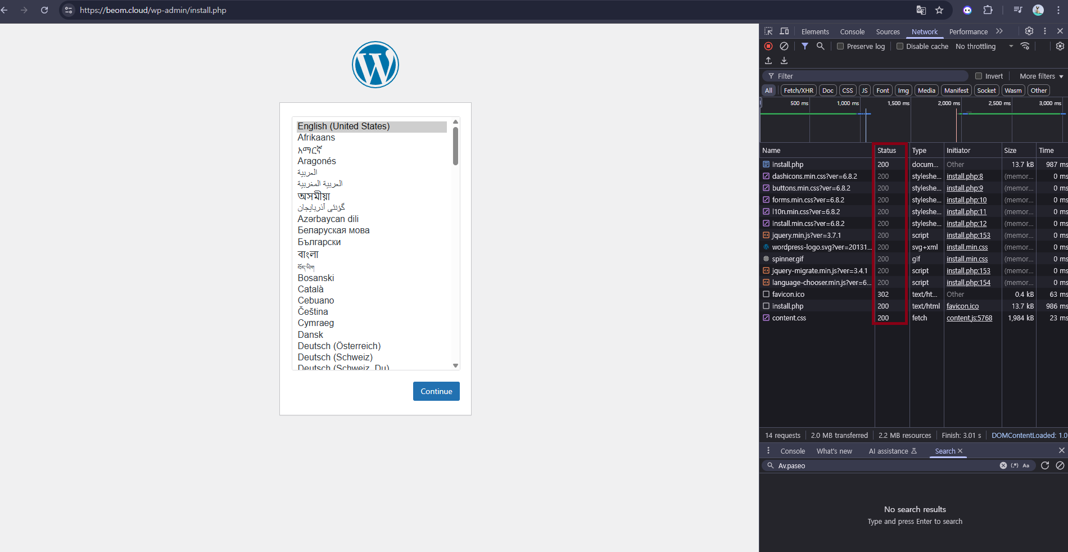
Task: Open initiator link content.js:5768
Action: (969, 318)
